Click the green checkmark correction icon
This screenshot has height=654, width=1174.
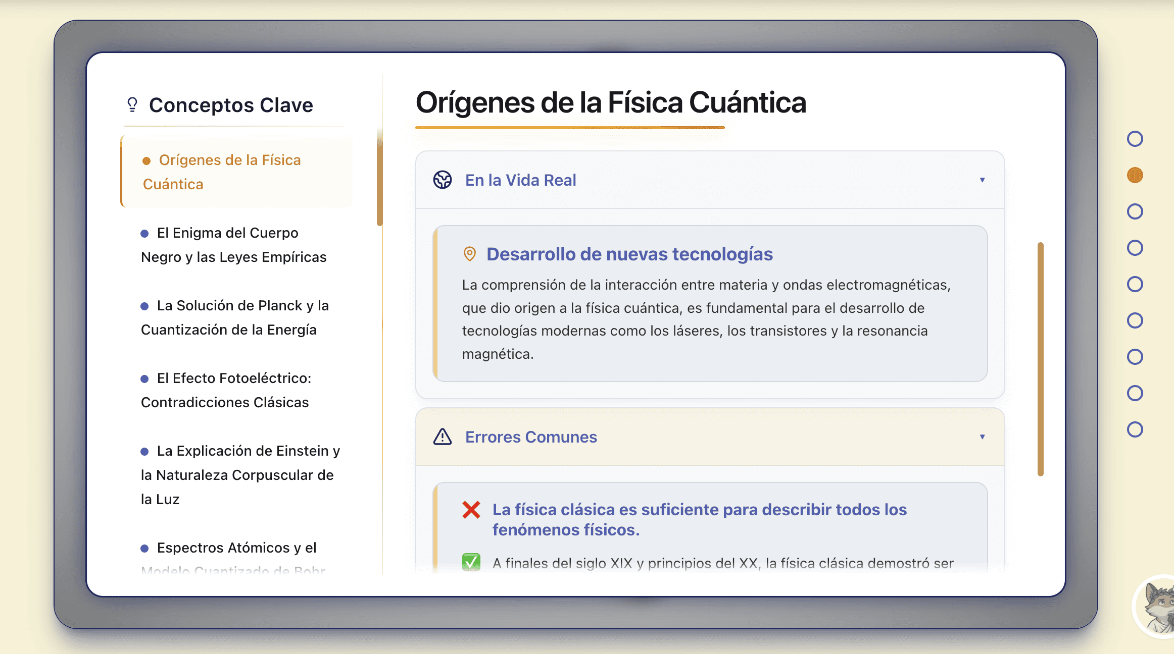point(471,562)
